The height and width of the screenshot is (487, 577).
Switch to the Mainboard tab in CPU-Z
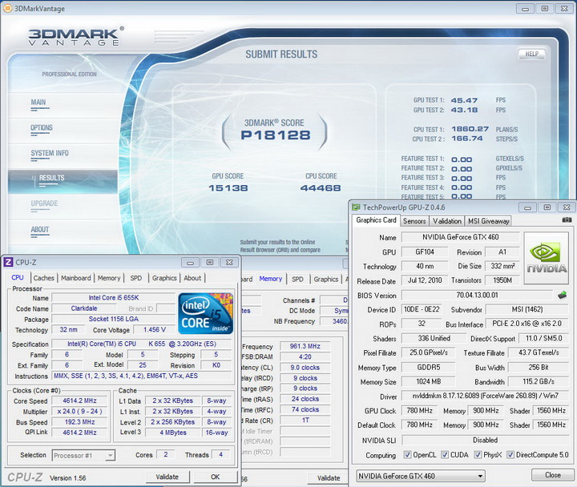[76, 278]
